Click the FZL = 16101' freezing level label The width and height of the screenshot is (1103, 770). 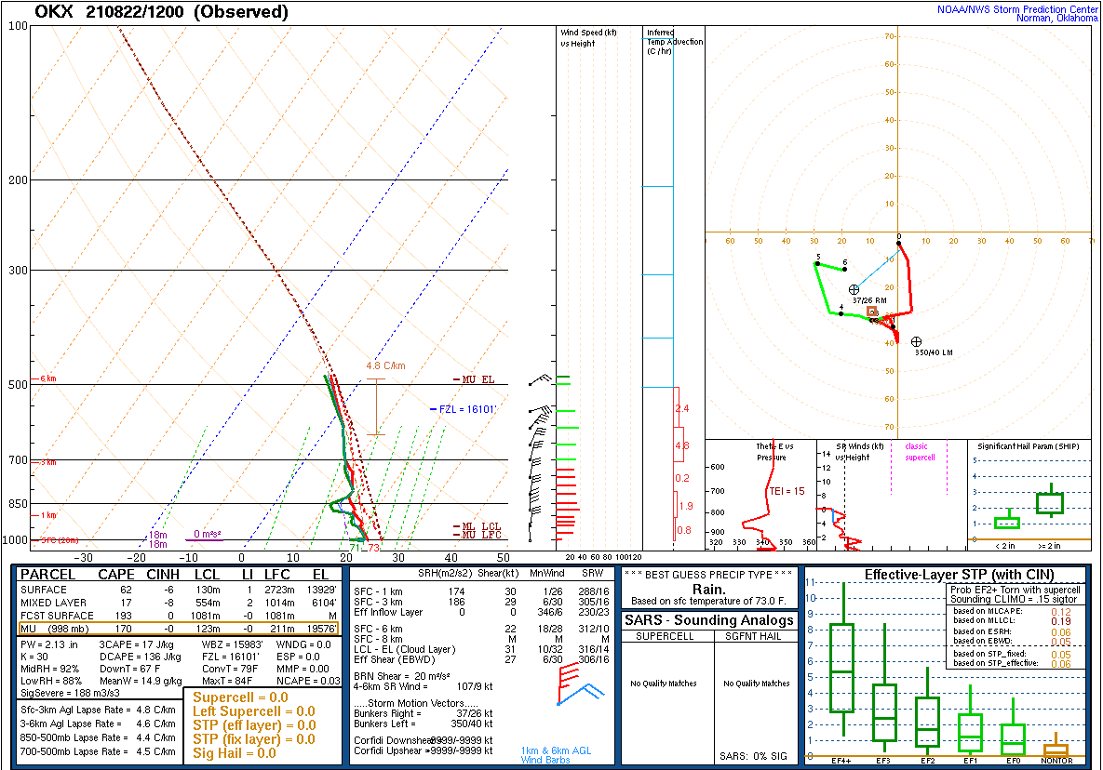coord(466,408)
